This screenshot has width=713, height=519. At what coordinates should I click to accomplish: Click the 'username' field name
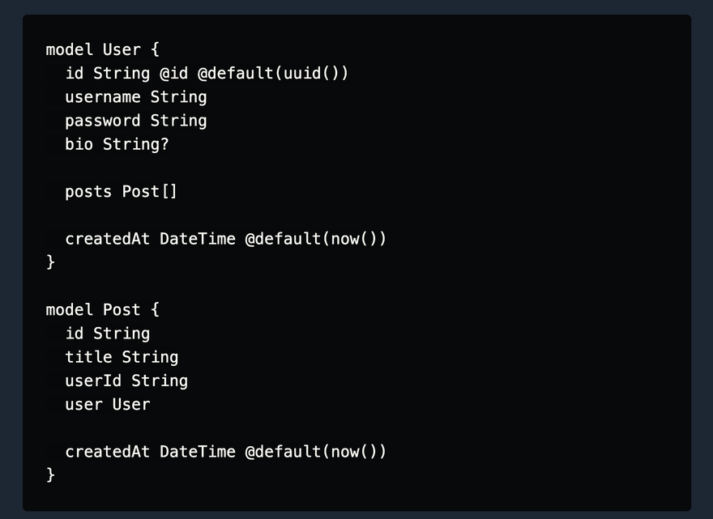point(103,97)
